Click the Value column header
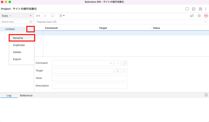The image size is (209, 122). [x=156, y=28]
